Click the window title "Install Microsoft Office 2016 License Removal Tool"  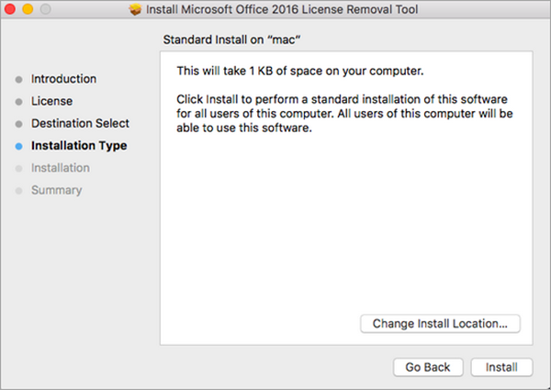(282, 9)
